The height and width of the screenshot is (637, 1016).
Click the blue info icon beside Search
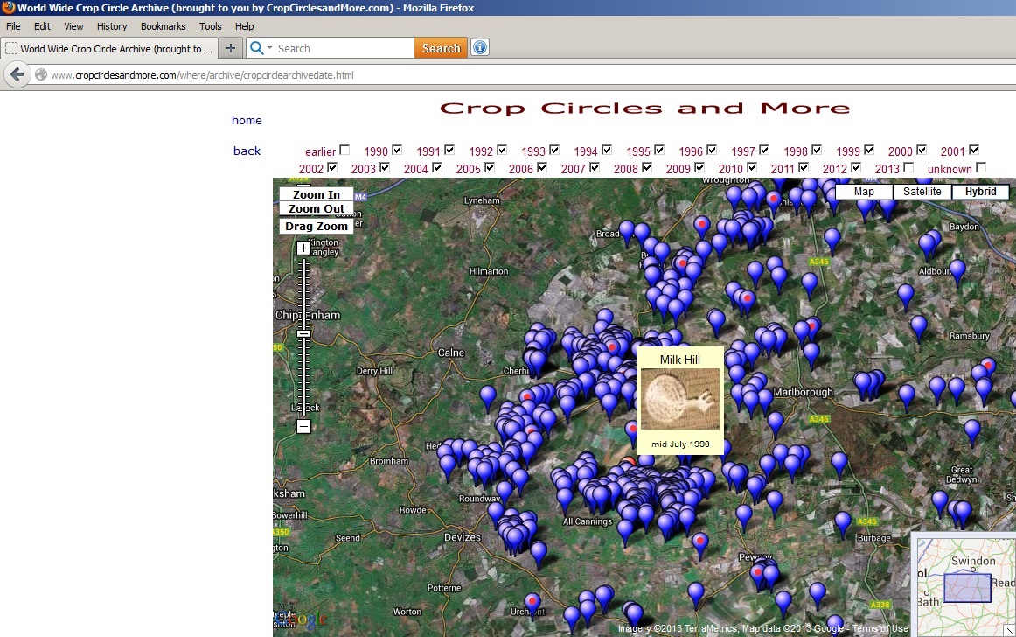coord(479,48)
